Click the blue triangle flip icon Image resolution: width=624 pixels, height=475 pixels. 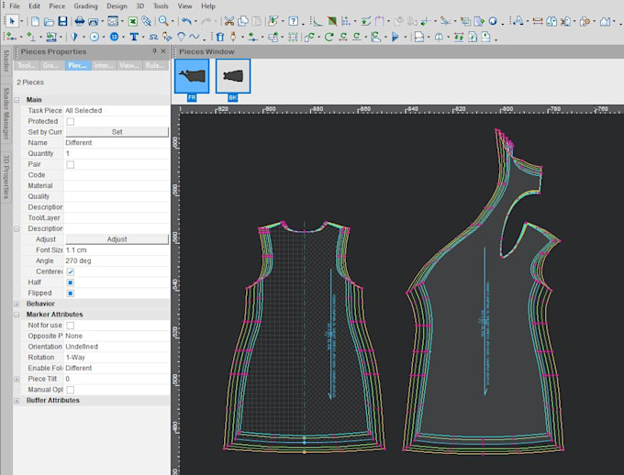tap(396, 37)
